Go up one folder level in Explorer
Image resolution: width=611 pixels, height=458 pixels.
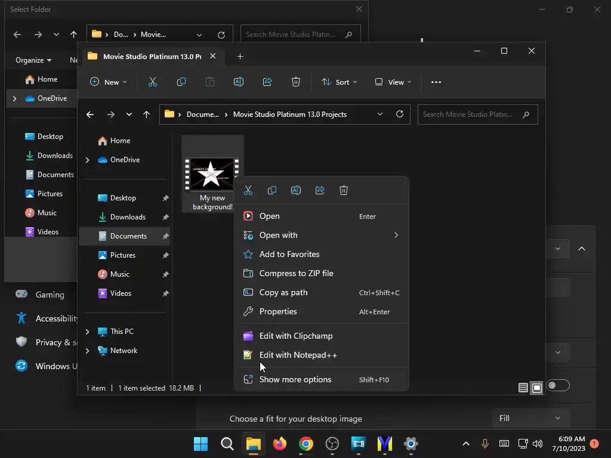147,114
